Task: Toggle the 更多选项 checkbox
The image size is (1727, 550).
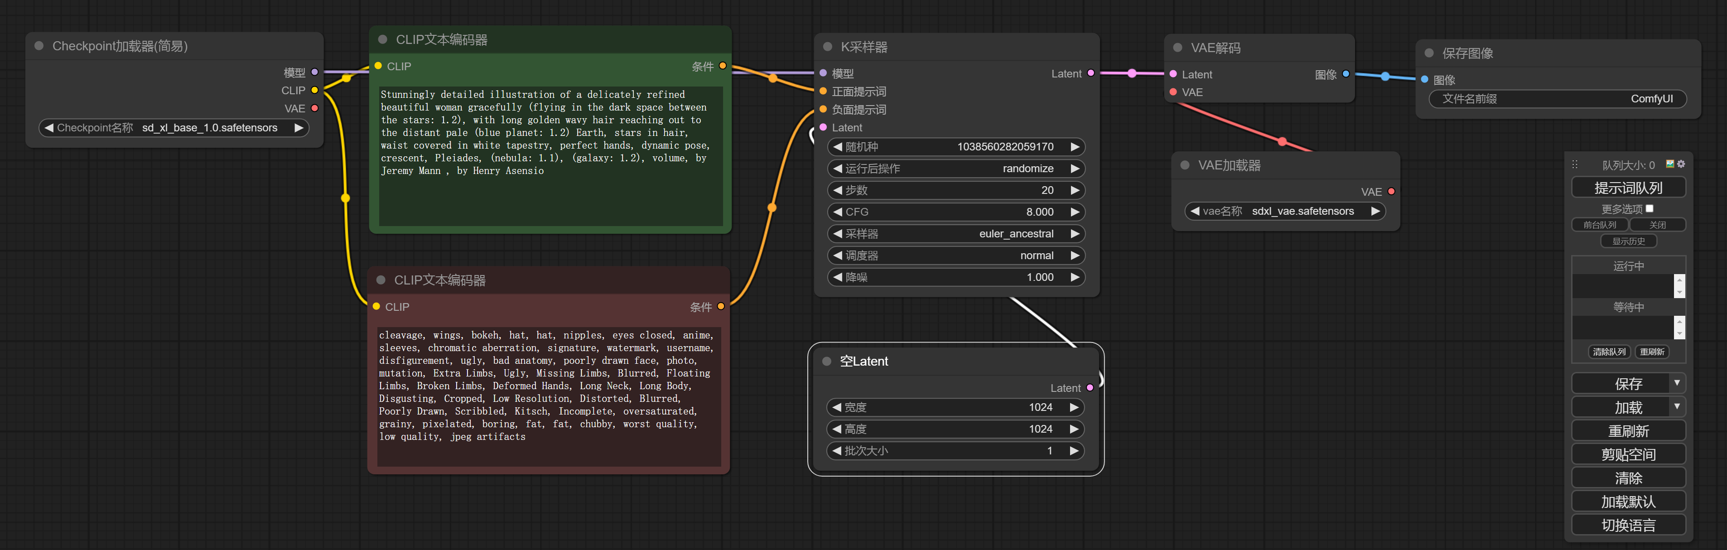Action: pyautogui.click(x=1649, y=208)
